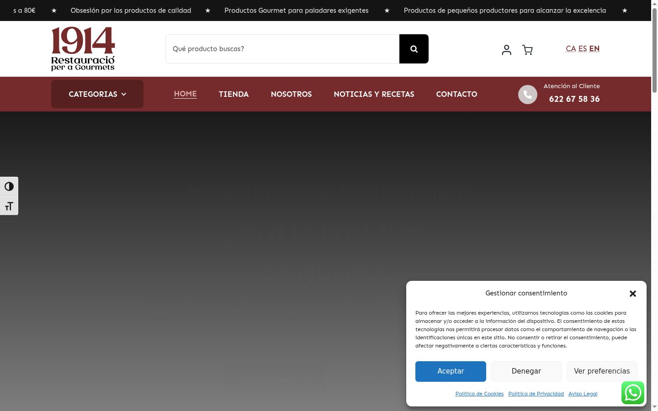This screenshot has height=411, width=658.
Task: Open the shopping cart icon
Action: (x=527, y=50)
